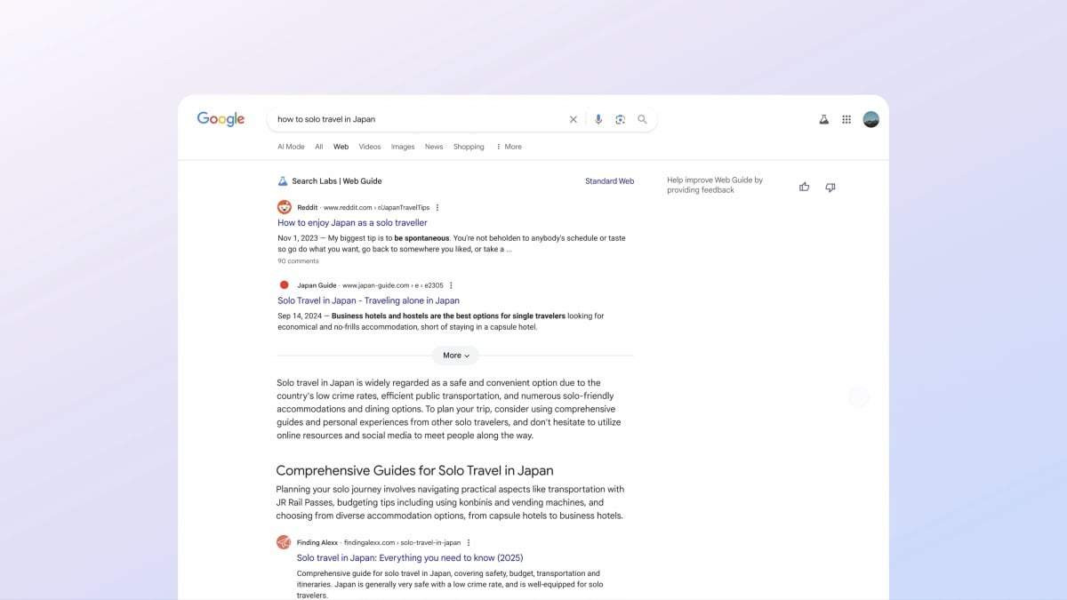Screen dimensions: 1067x600
Task: Clear the search query with X icon
Action: (x=574, y=119)
